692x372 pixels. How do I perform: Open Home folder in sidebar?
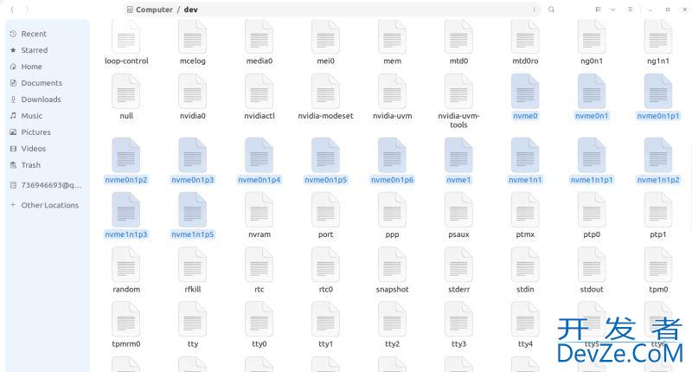(31, 67)
